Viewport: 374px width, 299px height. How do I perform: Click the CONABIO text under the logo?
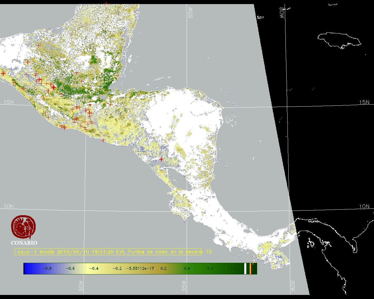pos(24,243)
